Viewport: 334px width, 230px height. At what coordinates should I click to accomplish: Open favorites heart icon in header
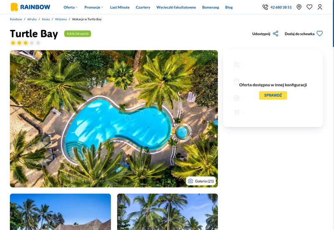pyautogui.click(x=309, y=7)
